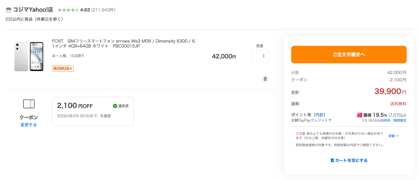Click the BONUS+ badge
418x180 pixels.
point(63,68)
